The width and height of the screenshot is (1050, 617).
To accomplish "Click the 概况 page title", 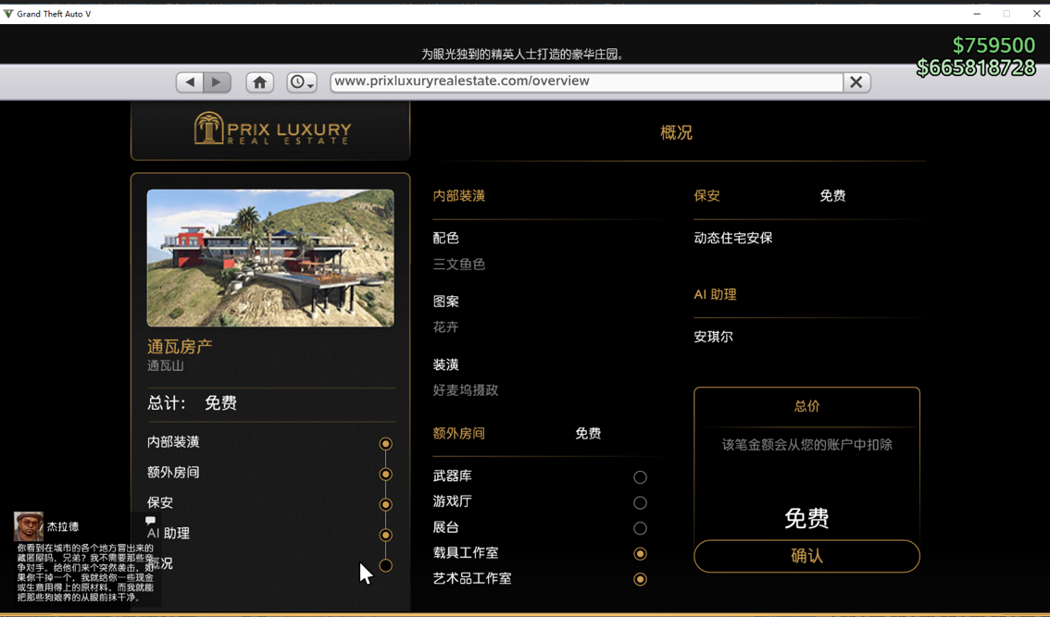I will coord(676,132).
